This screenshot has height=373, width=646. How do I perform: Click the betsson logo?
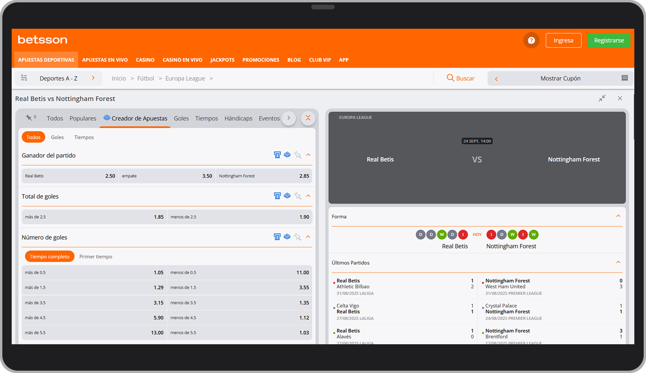click(x=42, y=40)
